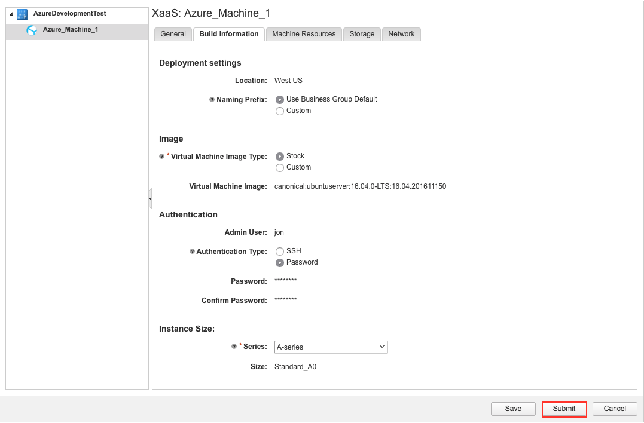Viewport: 644px width, 423px height.
Task: Click the canonical:ubuntuserver image value
Action: (x=360, y=186)
